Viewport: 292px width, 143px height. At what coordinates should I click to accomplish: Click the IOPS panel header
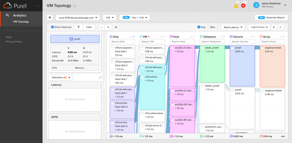point(75,117)
